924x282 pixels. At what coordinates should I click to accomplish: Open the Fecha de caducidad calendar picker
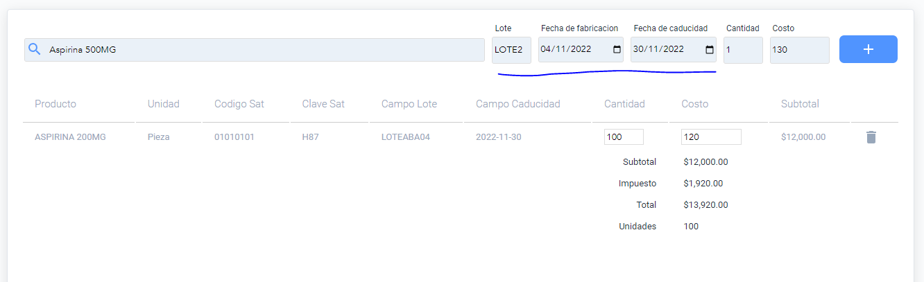710,49
